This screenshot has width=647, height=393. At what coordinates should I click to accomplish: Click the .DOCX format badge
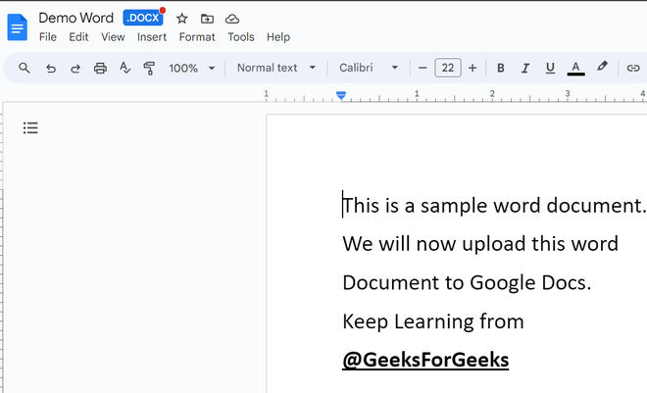(x=143, y=18)
